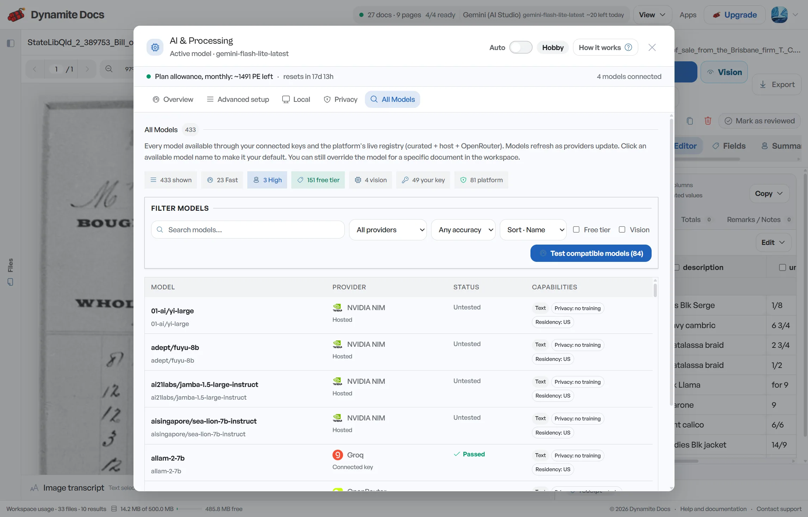The height and width of the screenshot is (517, 808).
Task: Click Test compatible models (84) button
Action: point(591,253)
